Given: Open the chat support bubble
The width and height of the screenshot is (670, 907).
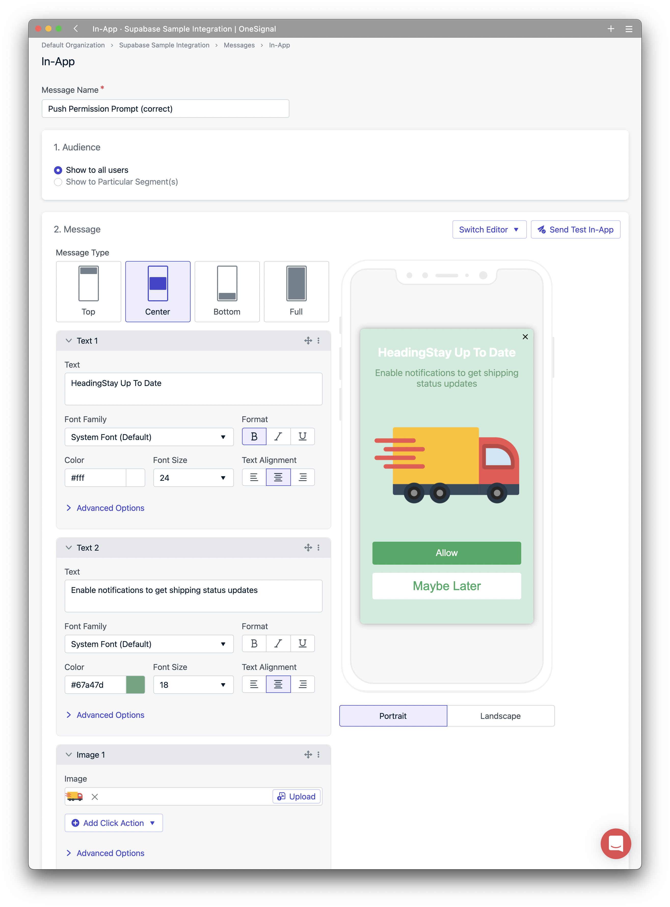Looking at the screenshot, I should click(615, 844).
